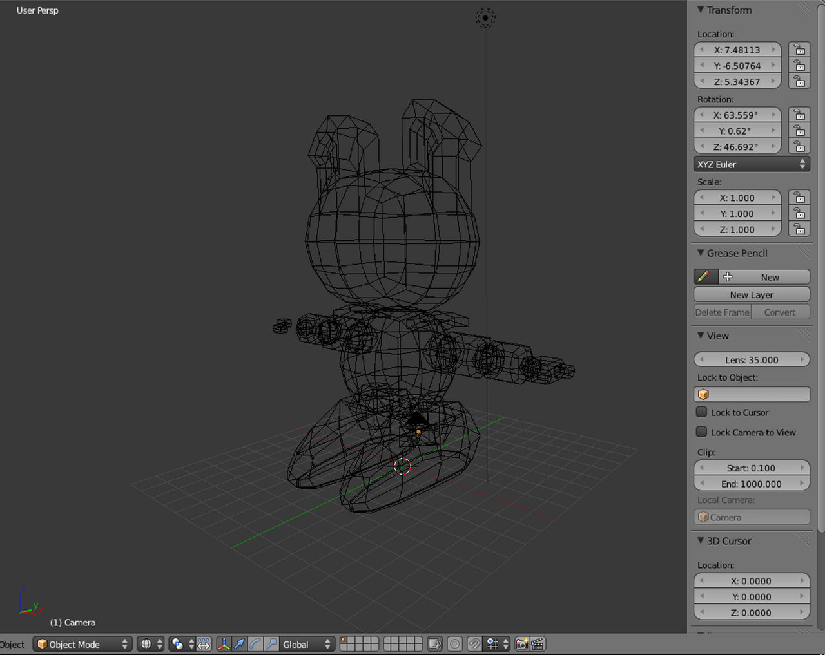Activate the first scene layer button
Screen dimensions: 825x655
344,640
